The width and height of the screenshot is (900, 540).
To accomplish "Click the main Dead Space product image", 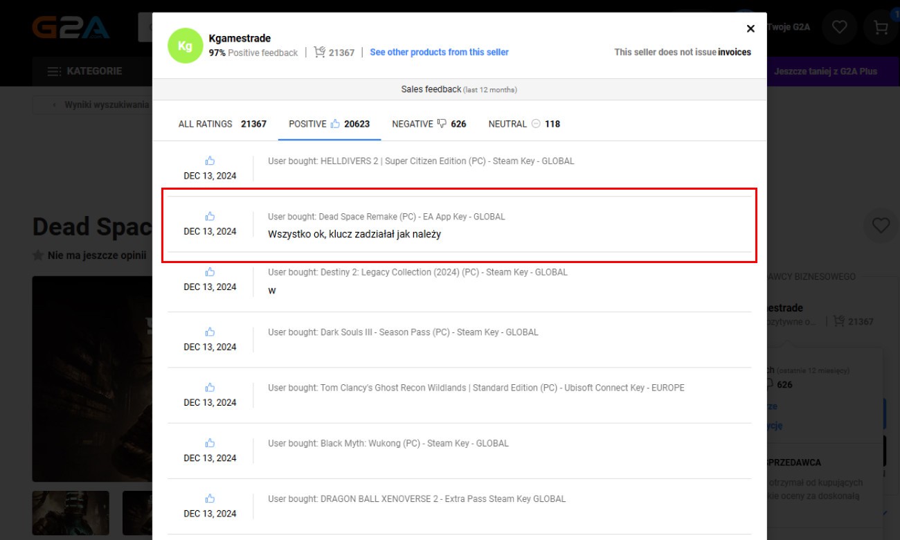I will pyautogui.click(x=92, y=379).
